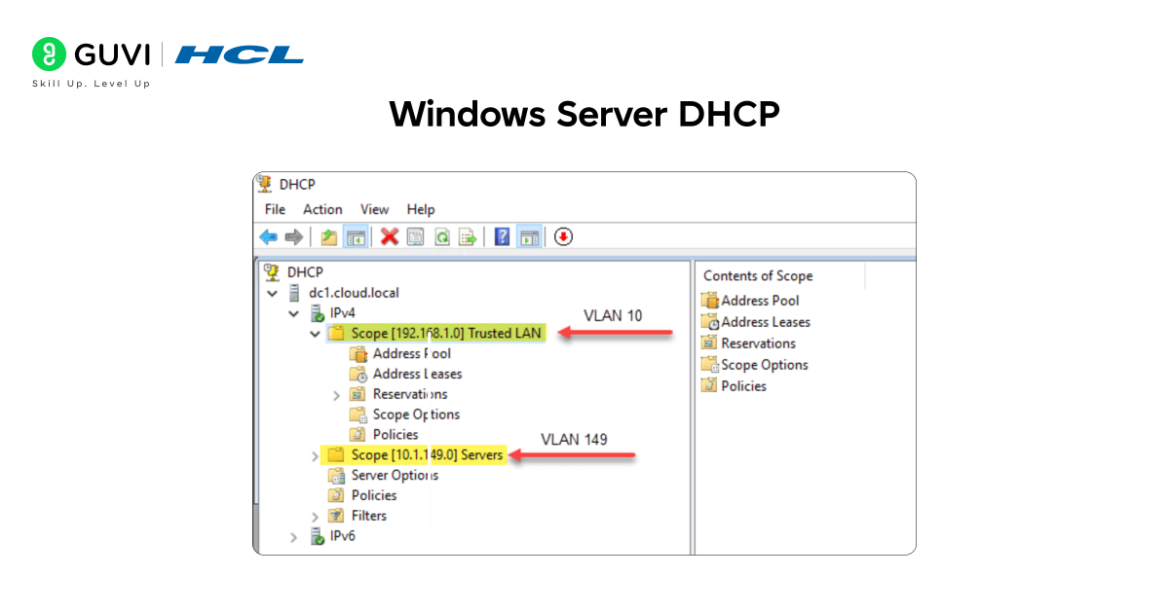The width and height of the screenshot is (1169, 613).
Task: Click the Refresh icon in the toolbar
Action: [440, 236]
